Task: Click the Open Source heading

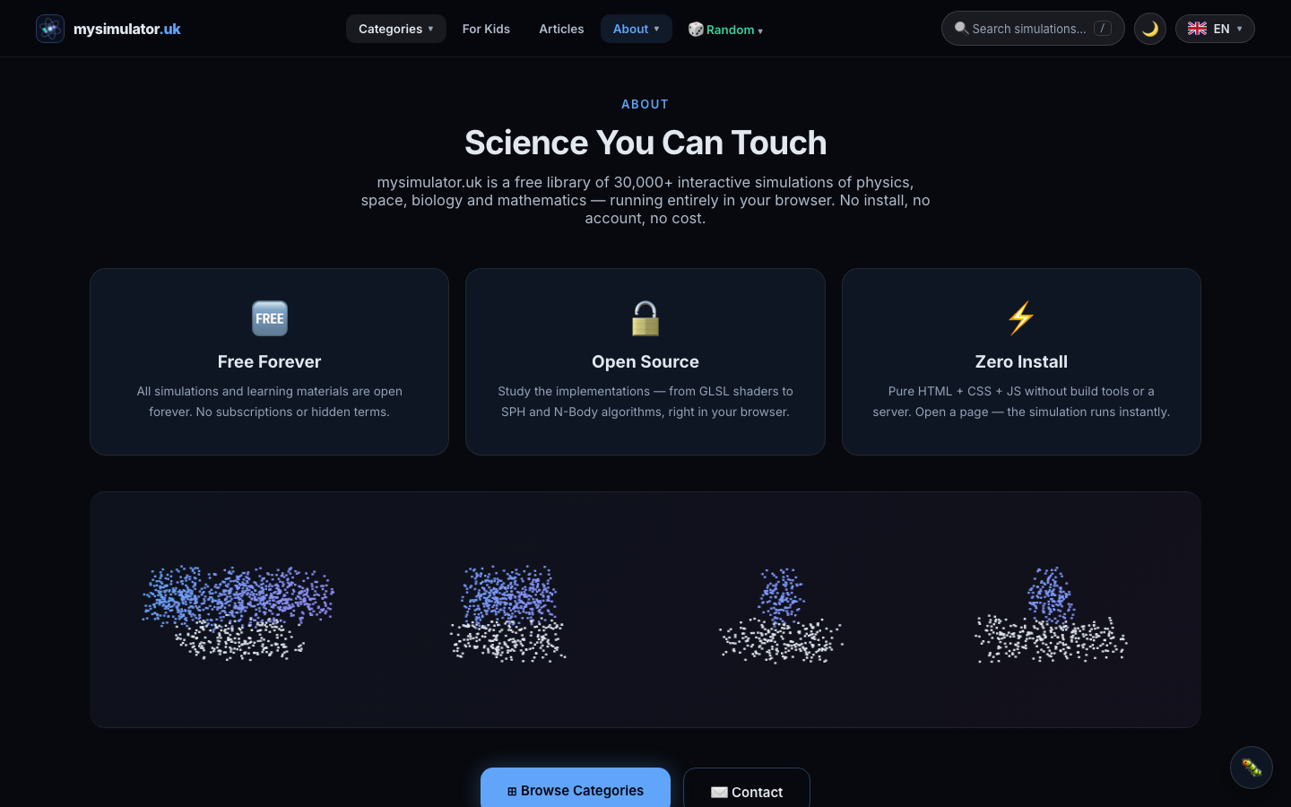Action: click(x=645, y=361)
